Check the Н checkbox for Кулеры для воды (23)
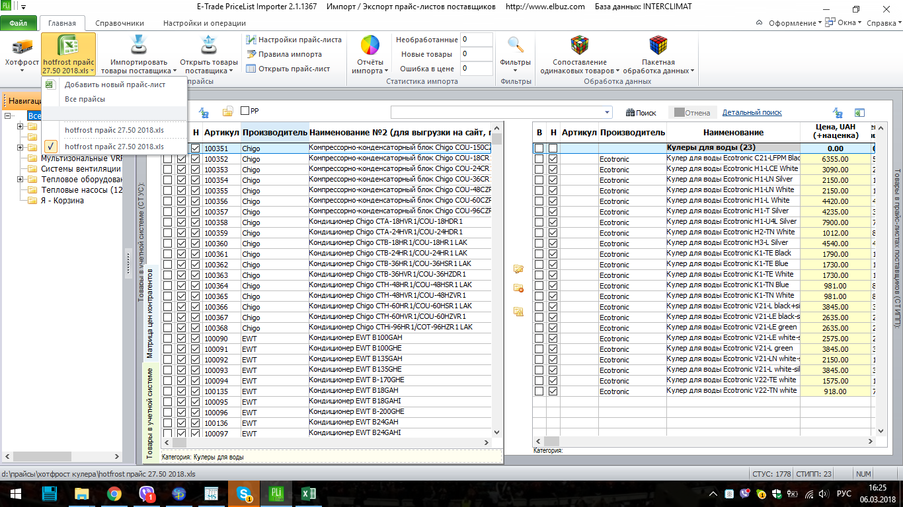Image resolution: width=903 pixels, height=507 pixels. pos(553,149)
